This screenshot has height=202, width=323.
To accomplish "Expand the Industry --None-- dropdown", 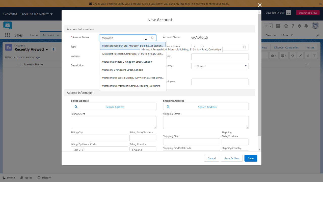I will 220,66.
